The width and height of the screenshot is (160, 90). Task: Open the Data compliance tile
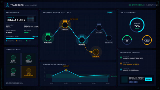click(13, 59)
